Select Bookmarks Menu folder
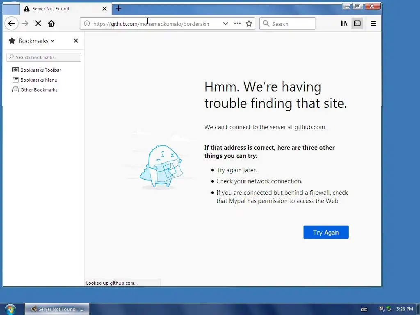 click(35, 80)
